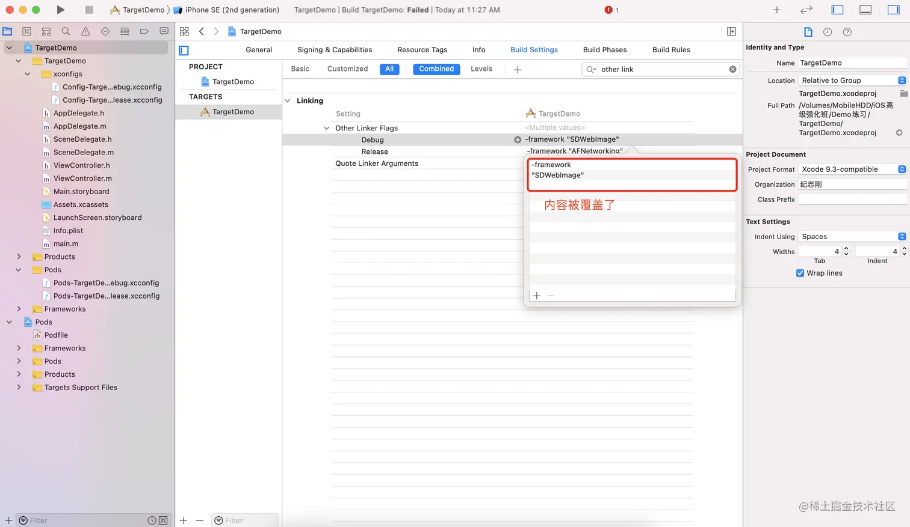This screenshot has height=527, width=910.
Task: Open the Resource Tags tab
Action: coord(422,50)
